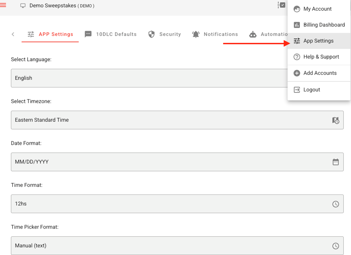Click Logout in the account menu

[x=311, y=90]
